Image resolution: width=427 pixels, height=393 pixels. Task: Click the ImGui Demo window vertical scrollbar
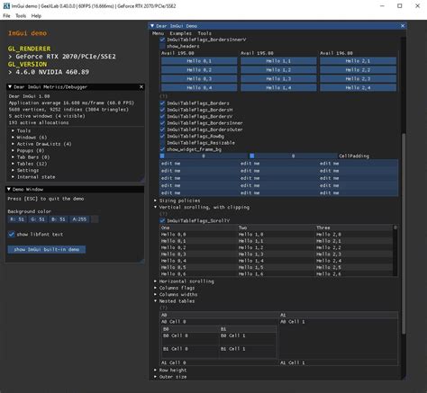(404, 234)
